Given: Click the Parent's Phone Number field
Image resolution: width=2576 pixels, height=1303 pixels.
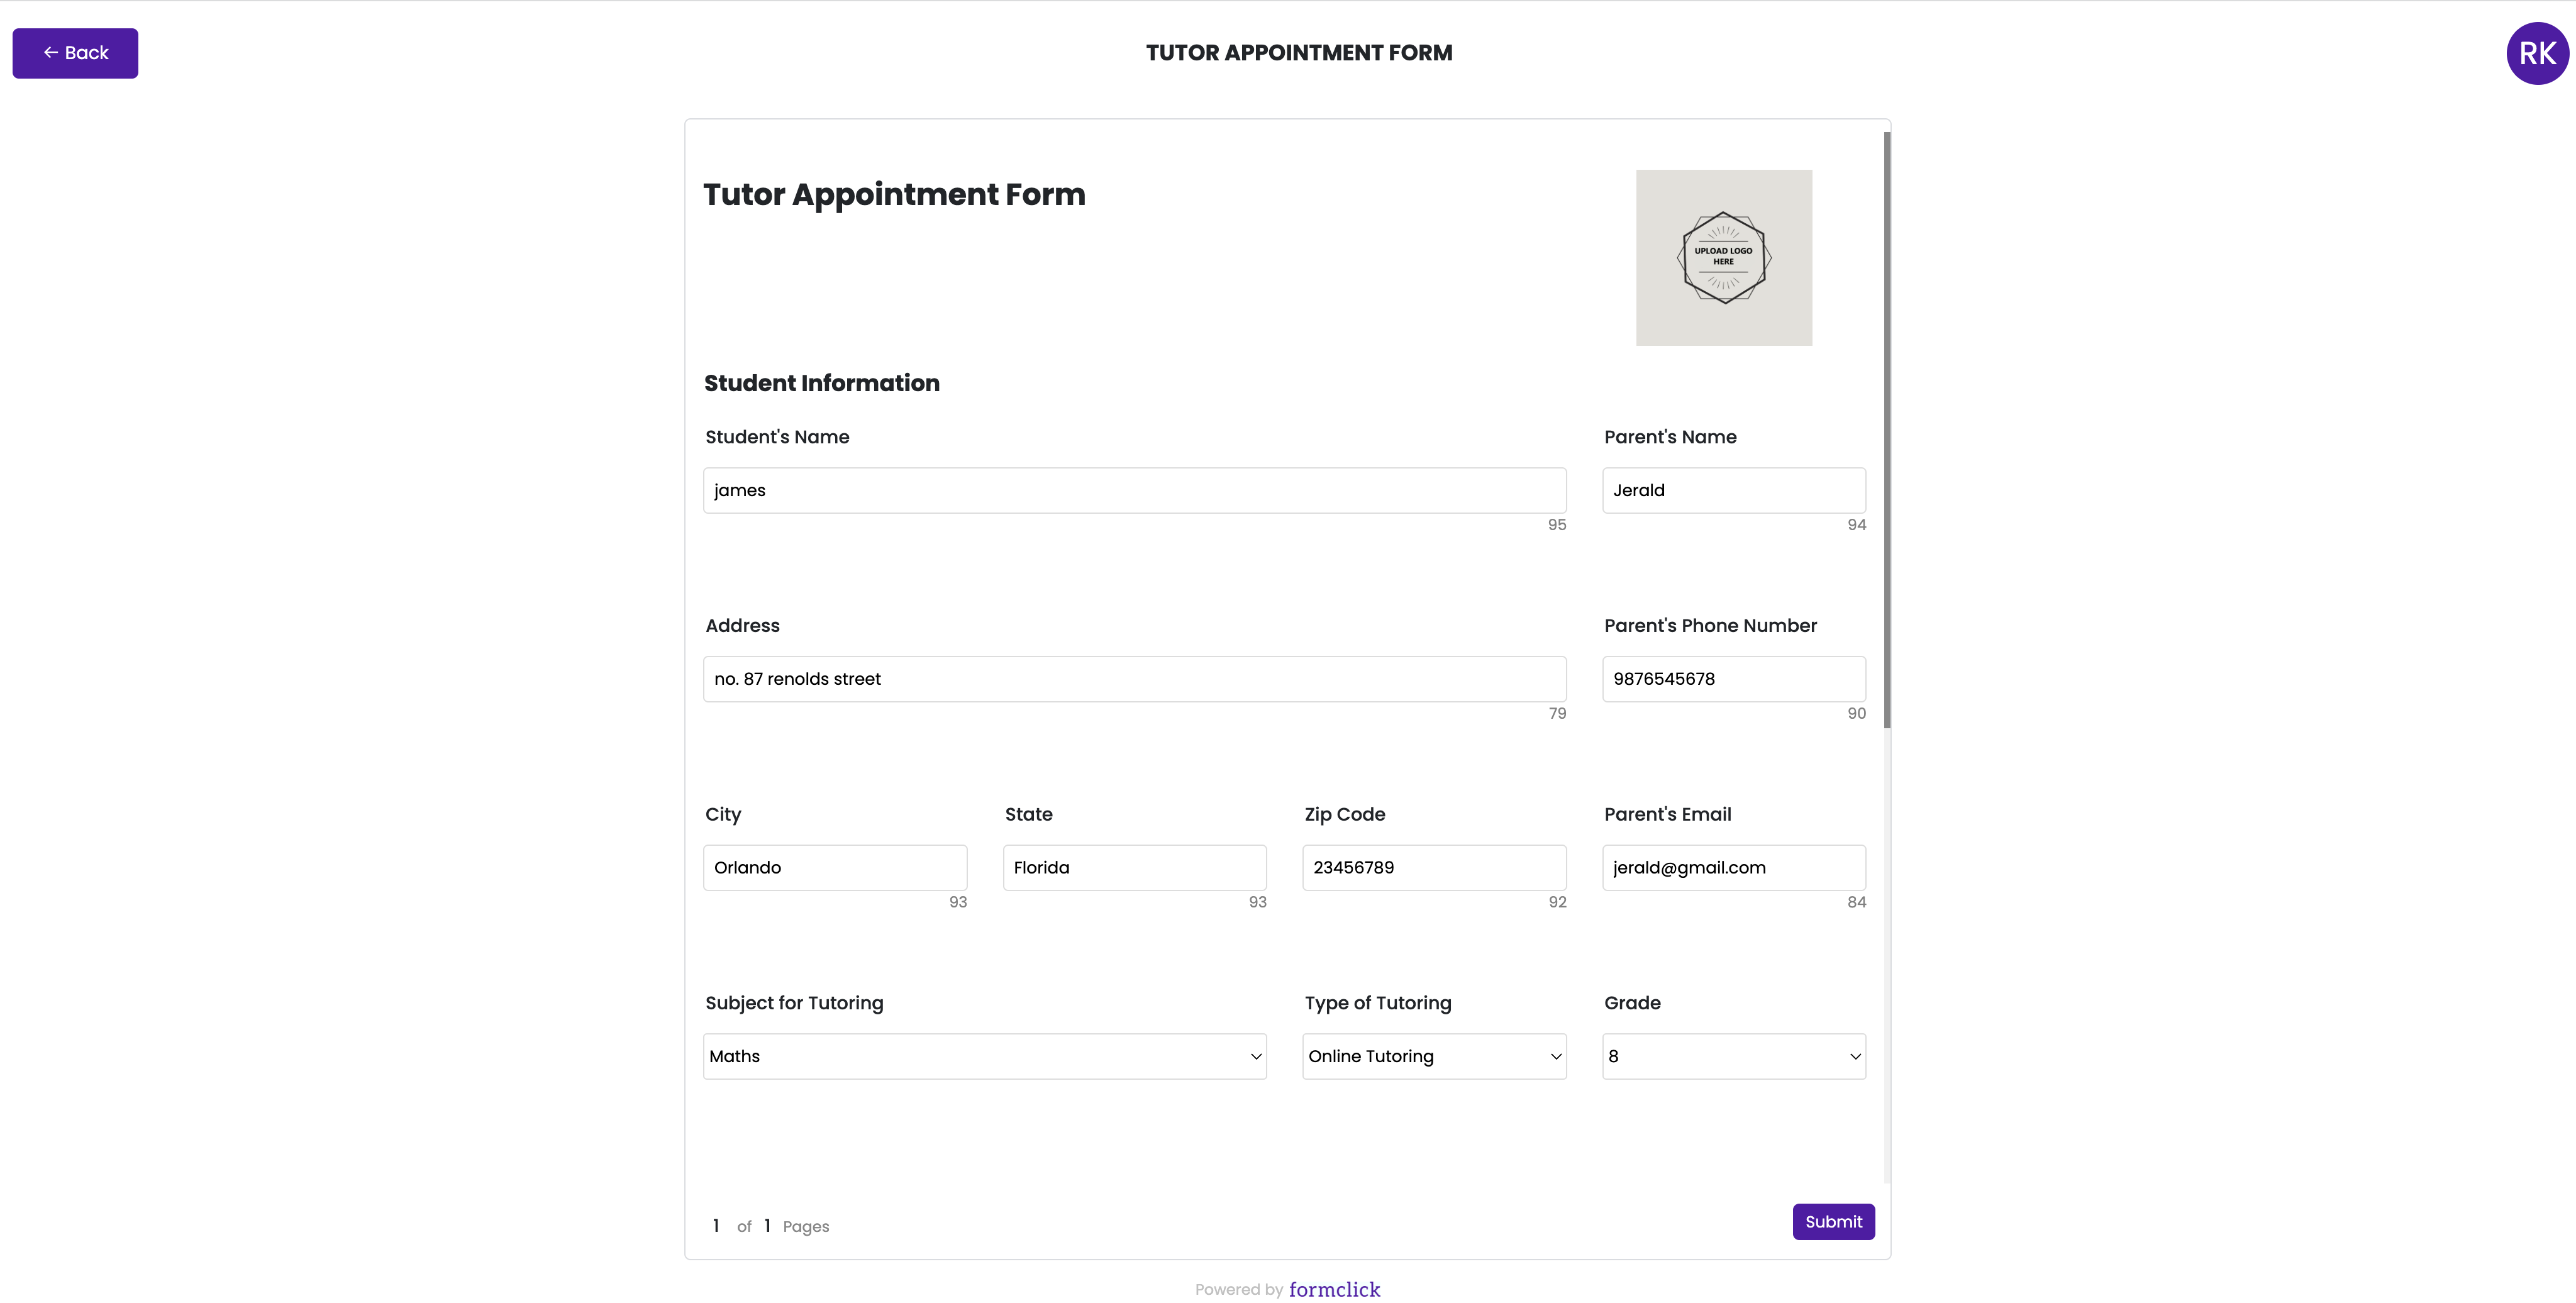Looking at the screenshot, I should (1733, 679).
